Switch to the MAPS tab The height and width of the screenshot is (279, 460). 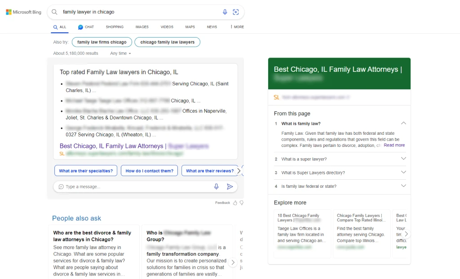(190, 27)
